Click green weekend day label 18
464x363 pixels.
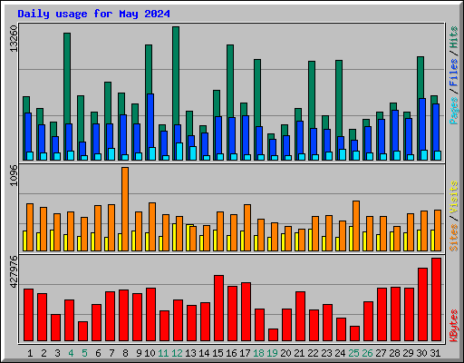click(258, 353)
